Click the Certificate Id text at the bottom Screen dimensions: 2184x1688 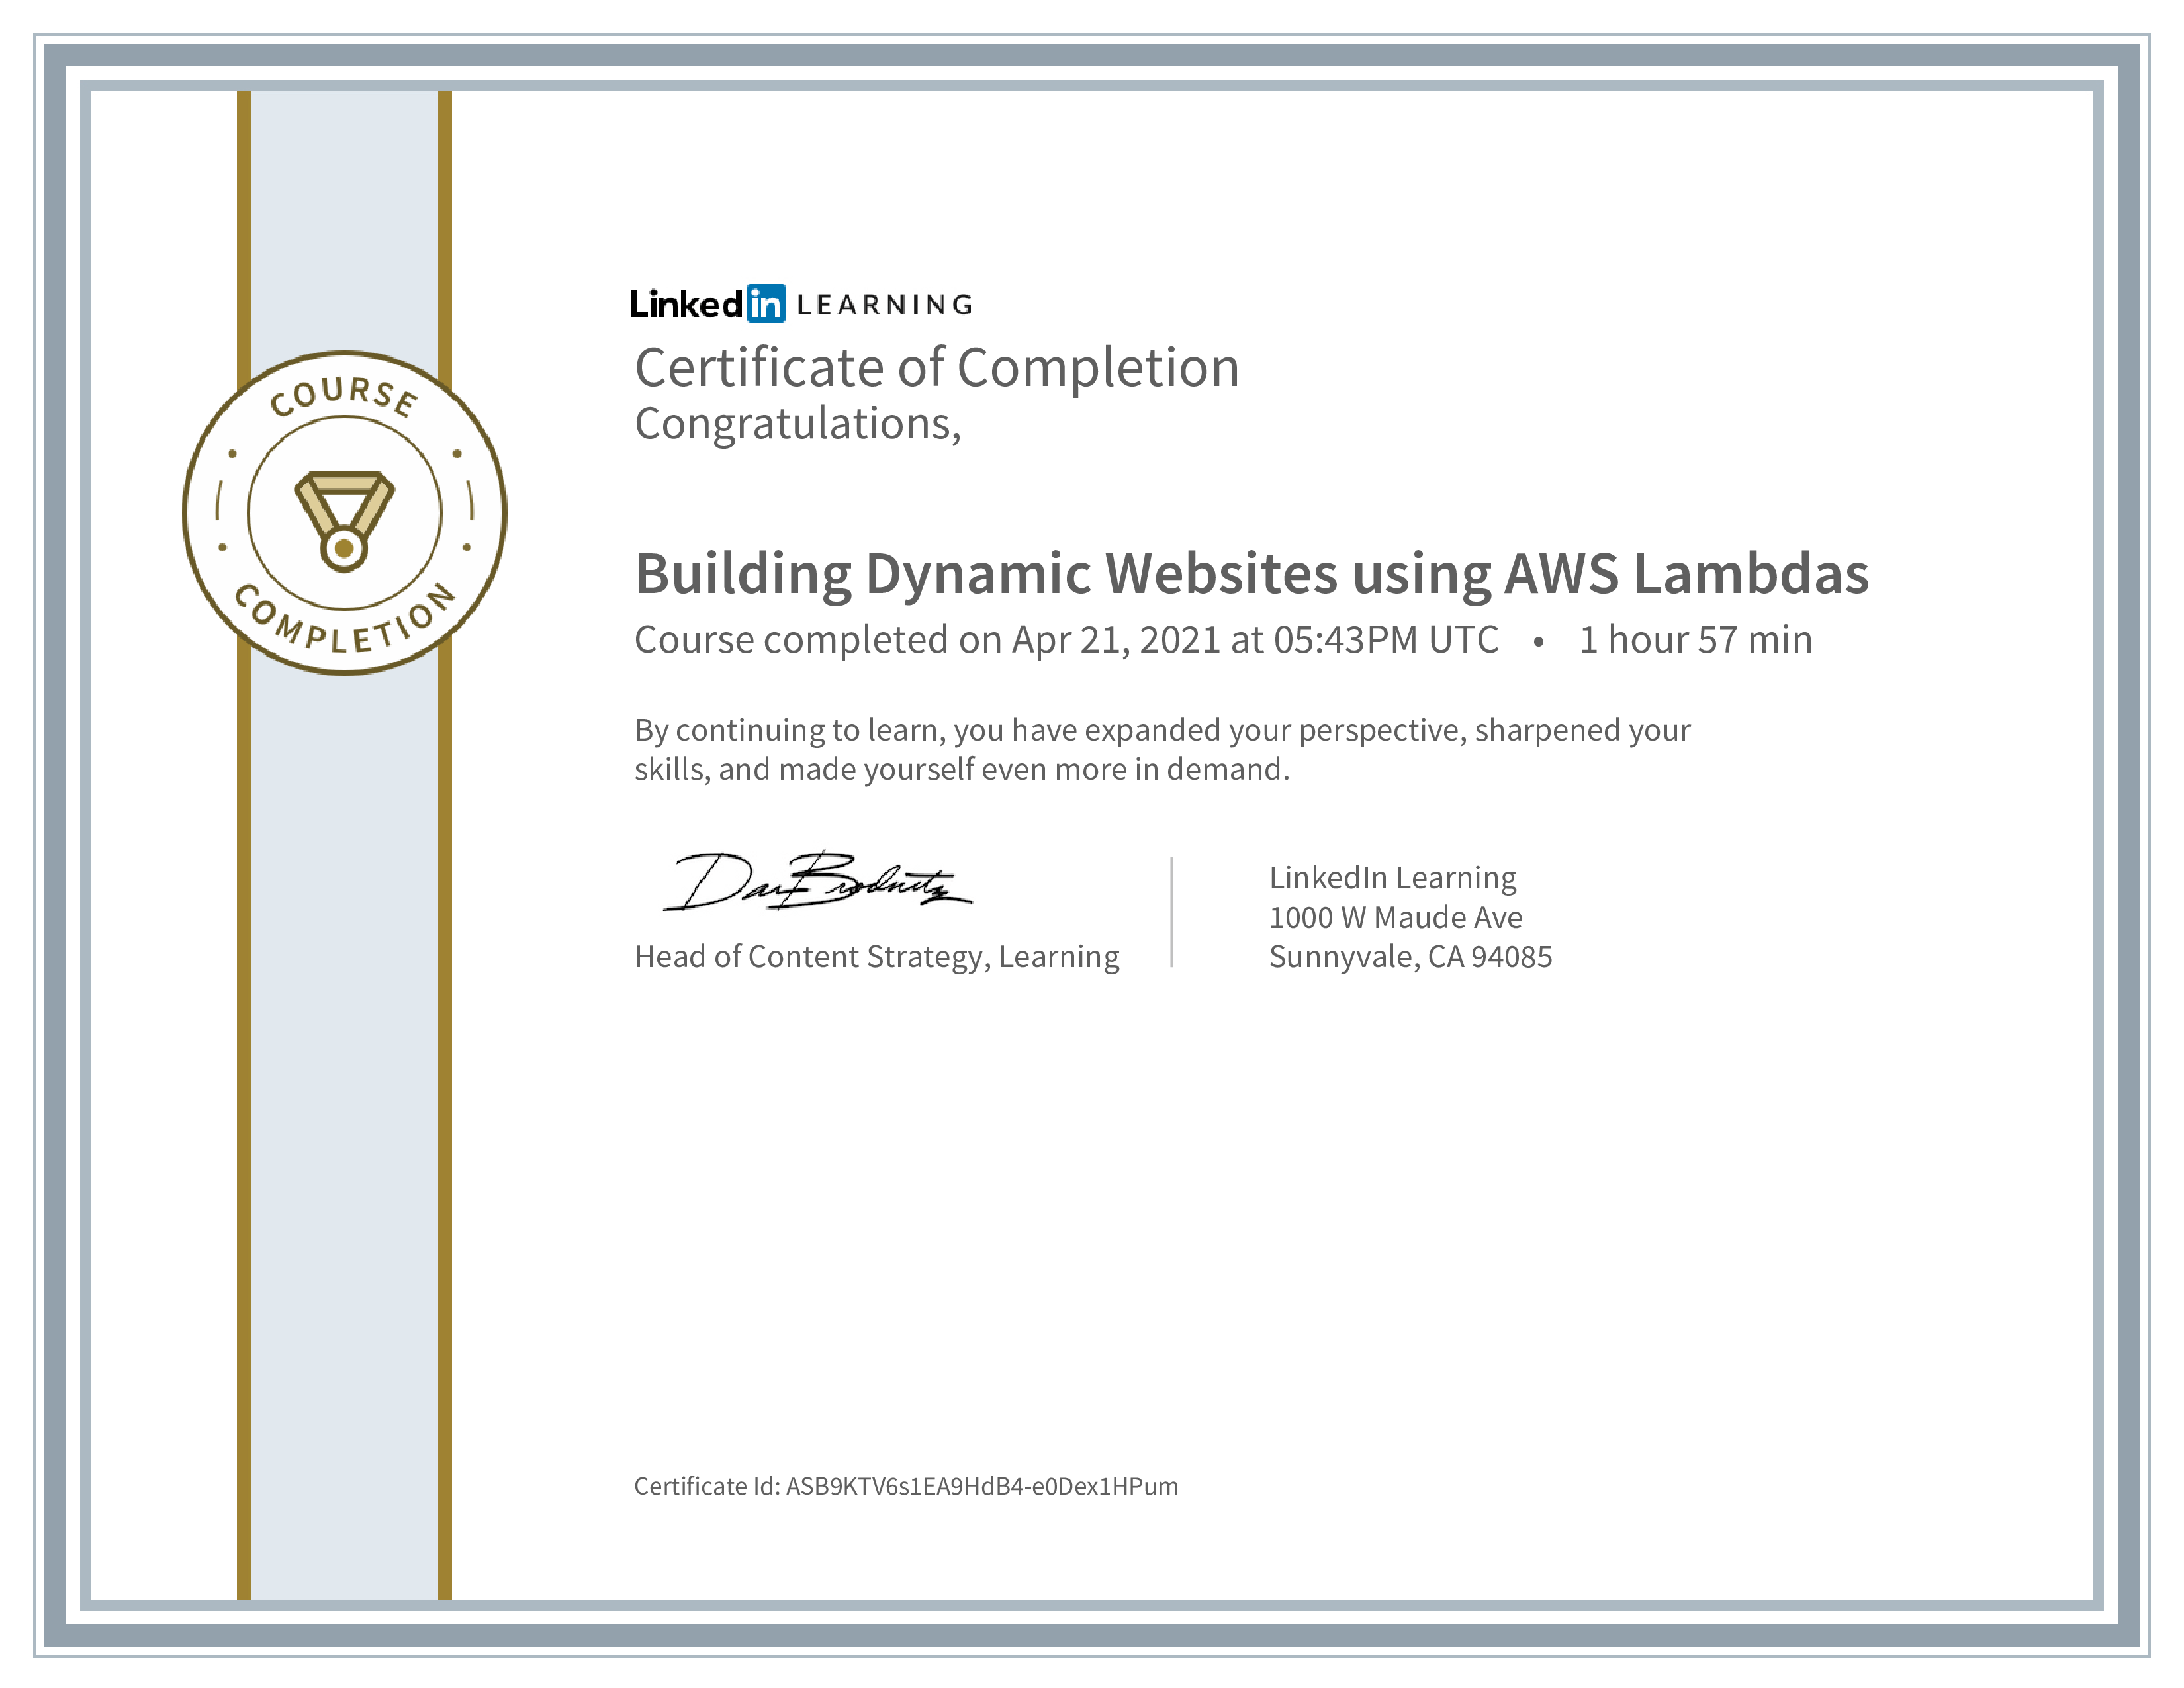(906, 1486)
